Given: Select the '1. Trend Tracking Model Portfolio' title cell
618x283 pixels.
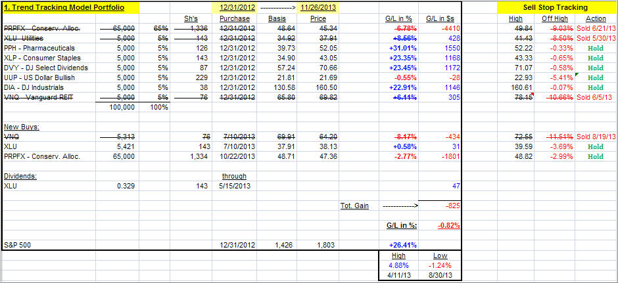Looking at the screenshot, I should coord(70,7).
